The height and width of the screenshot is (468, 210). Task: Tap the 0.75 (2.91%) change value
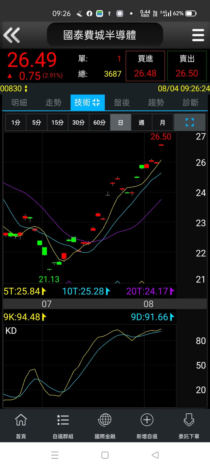point(41,76)
